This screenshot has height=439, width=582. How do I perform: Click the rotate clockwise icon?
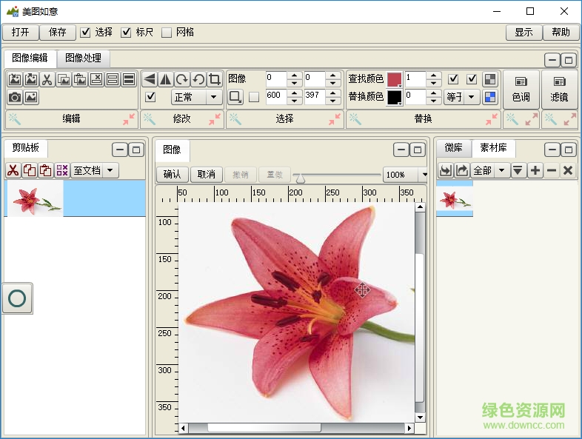coord(182,79)
